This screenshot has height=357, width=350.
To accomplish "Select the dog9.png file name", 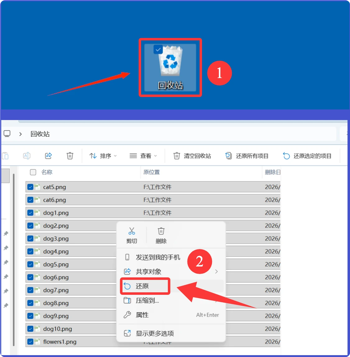I will [x=56, y=316].
